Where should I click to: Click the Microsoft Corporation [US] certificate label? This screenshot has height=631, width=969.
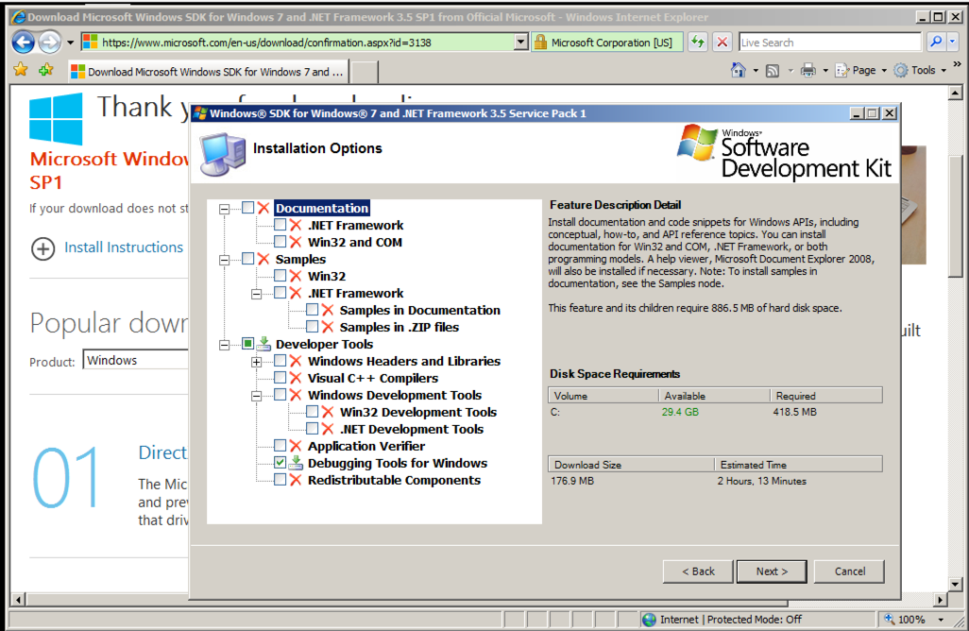pyautogui.click(x=611, y=43)
